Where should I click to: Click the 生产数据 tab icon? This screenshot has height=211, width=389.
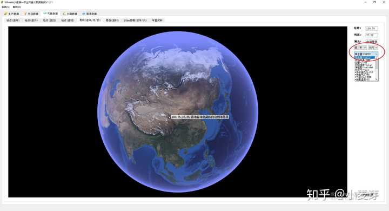[x=6, y=14]
